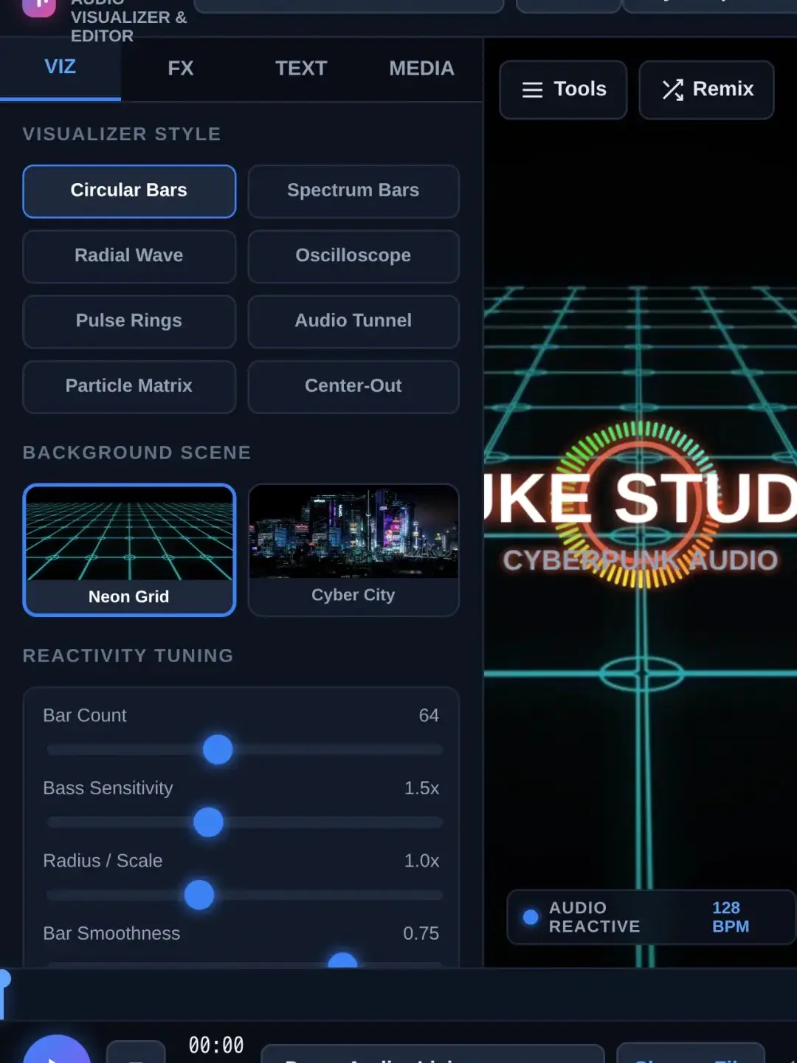
Task: Click the 128 BPM value
Action: [x=730, y=917]
